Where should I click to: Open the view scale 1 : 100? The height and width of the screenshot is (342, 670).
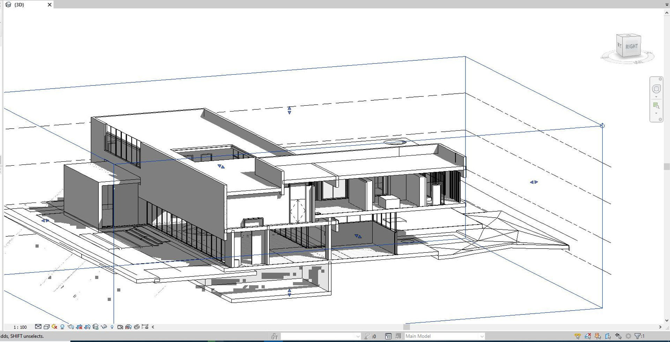pyautogui.click(x=20, y=327)
